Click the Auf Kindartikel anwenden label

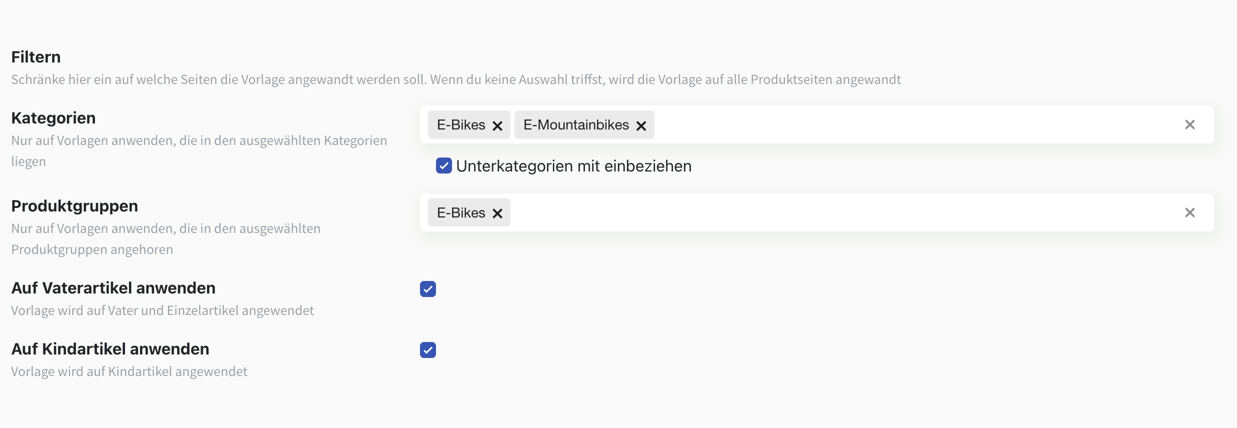[x=110, y=349]
